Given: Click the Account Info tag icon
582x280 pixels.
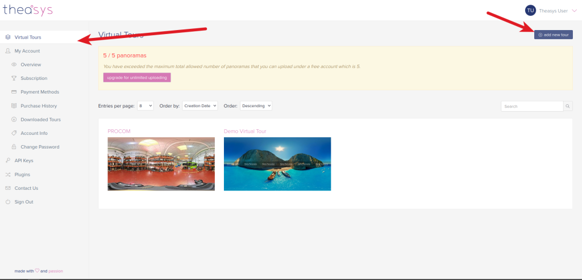Looking at the screenshot, I should 14,133.
